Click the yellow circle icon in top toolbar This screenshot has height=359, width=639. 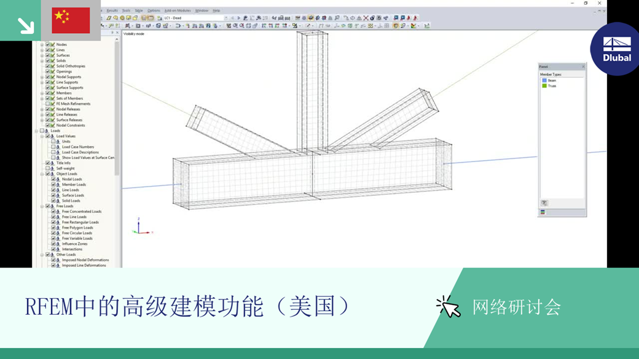click(x=122, y=18)
